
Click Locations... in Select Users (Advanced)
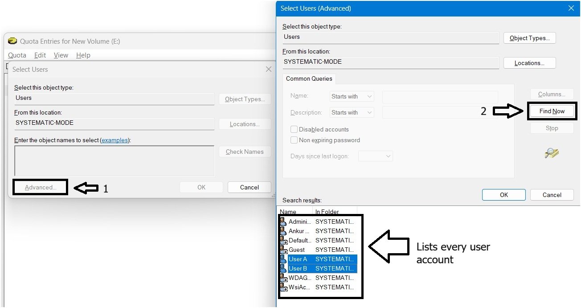click(x=530, y=63)
